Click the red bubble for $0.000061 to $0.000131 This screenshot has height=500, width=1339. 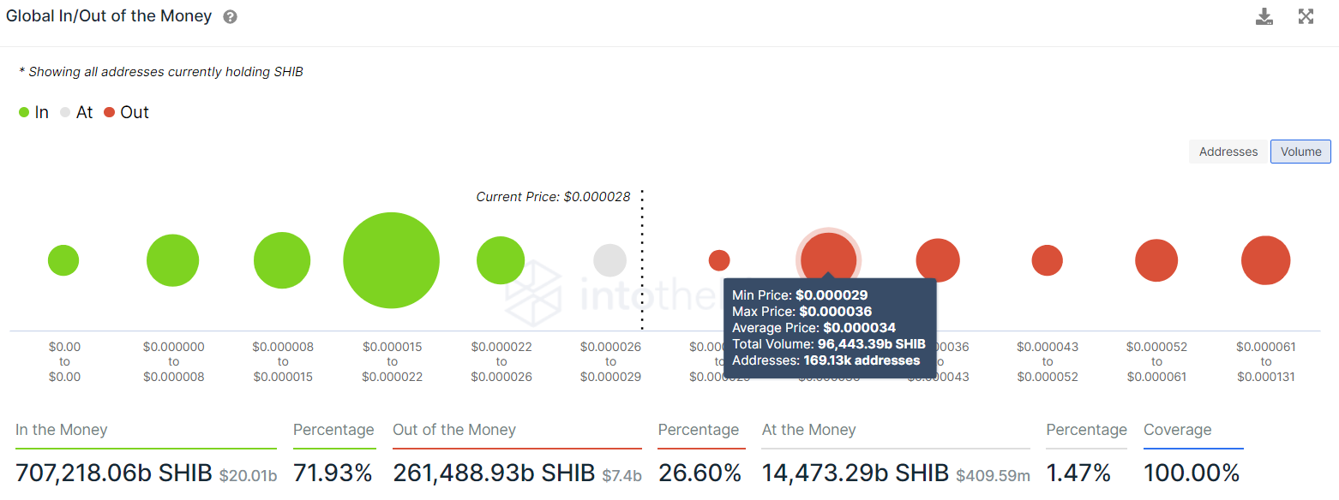[1265, 260]
